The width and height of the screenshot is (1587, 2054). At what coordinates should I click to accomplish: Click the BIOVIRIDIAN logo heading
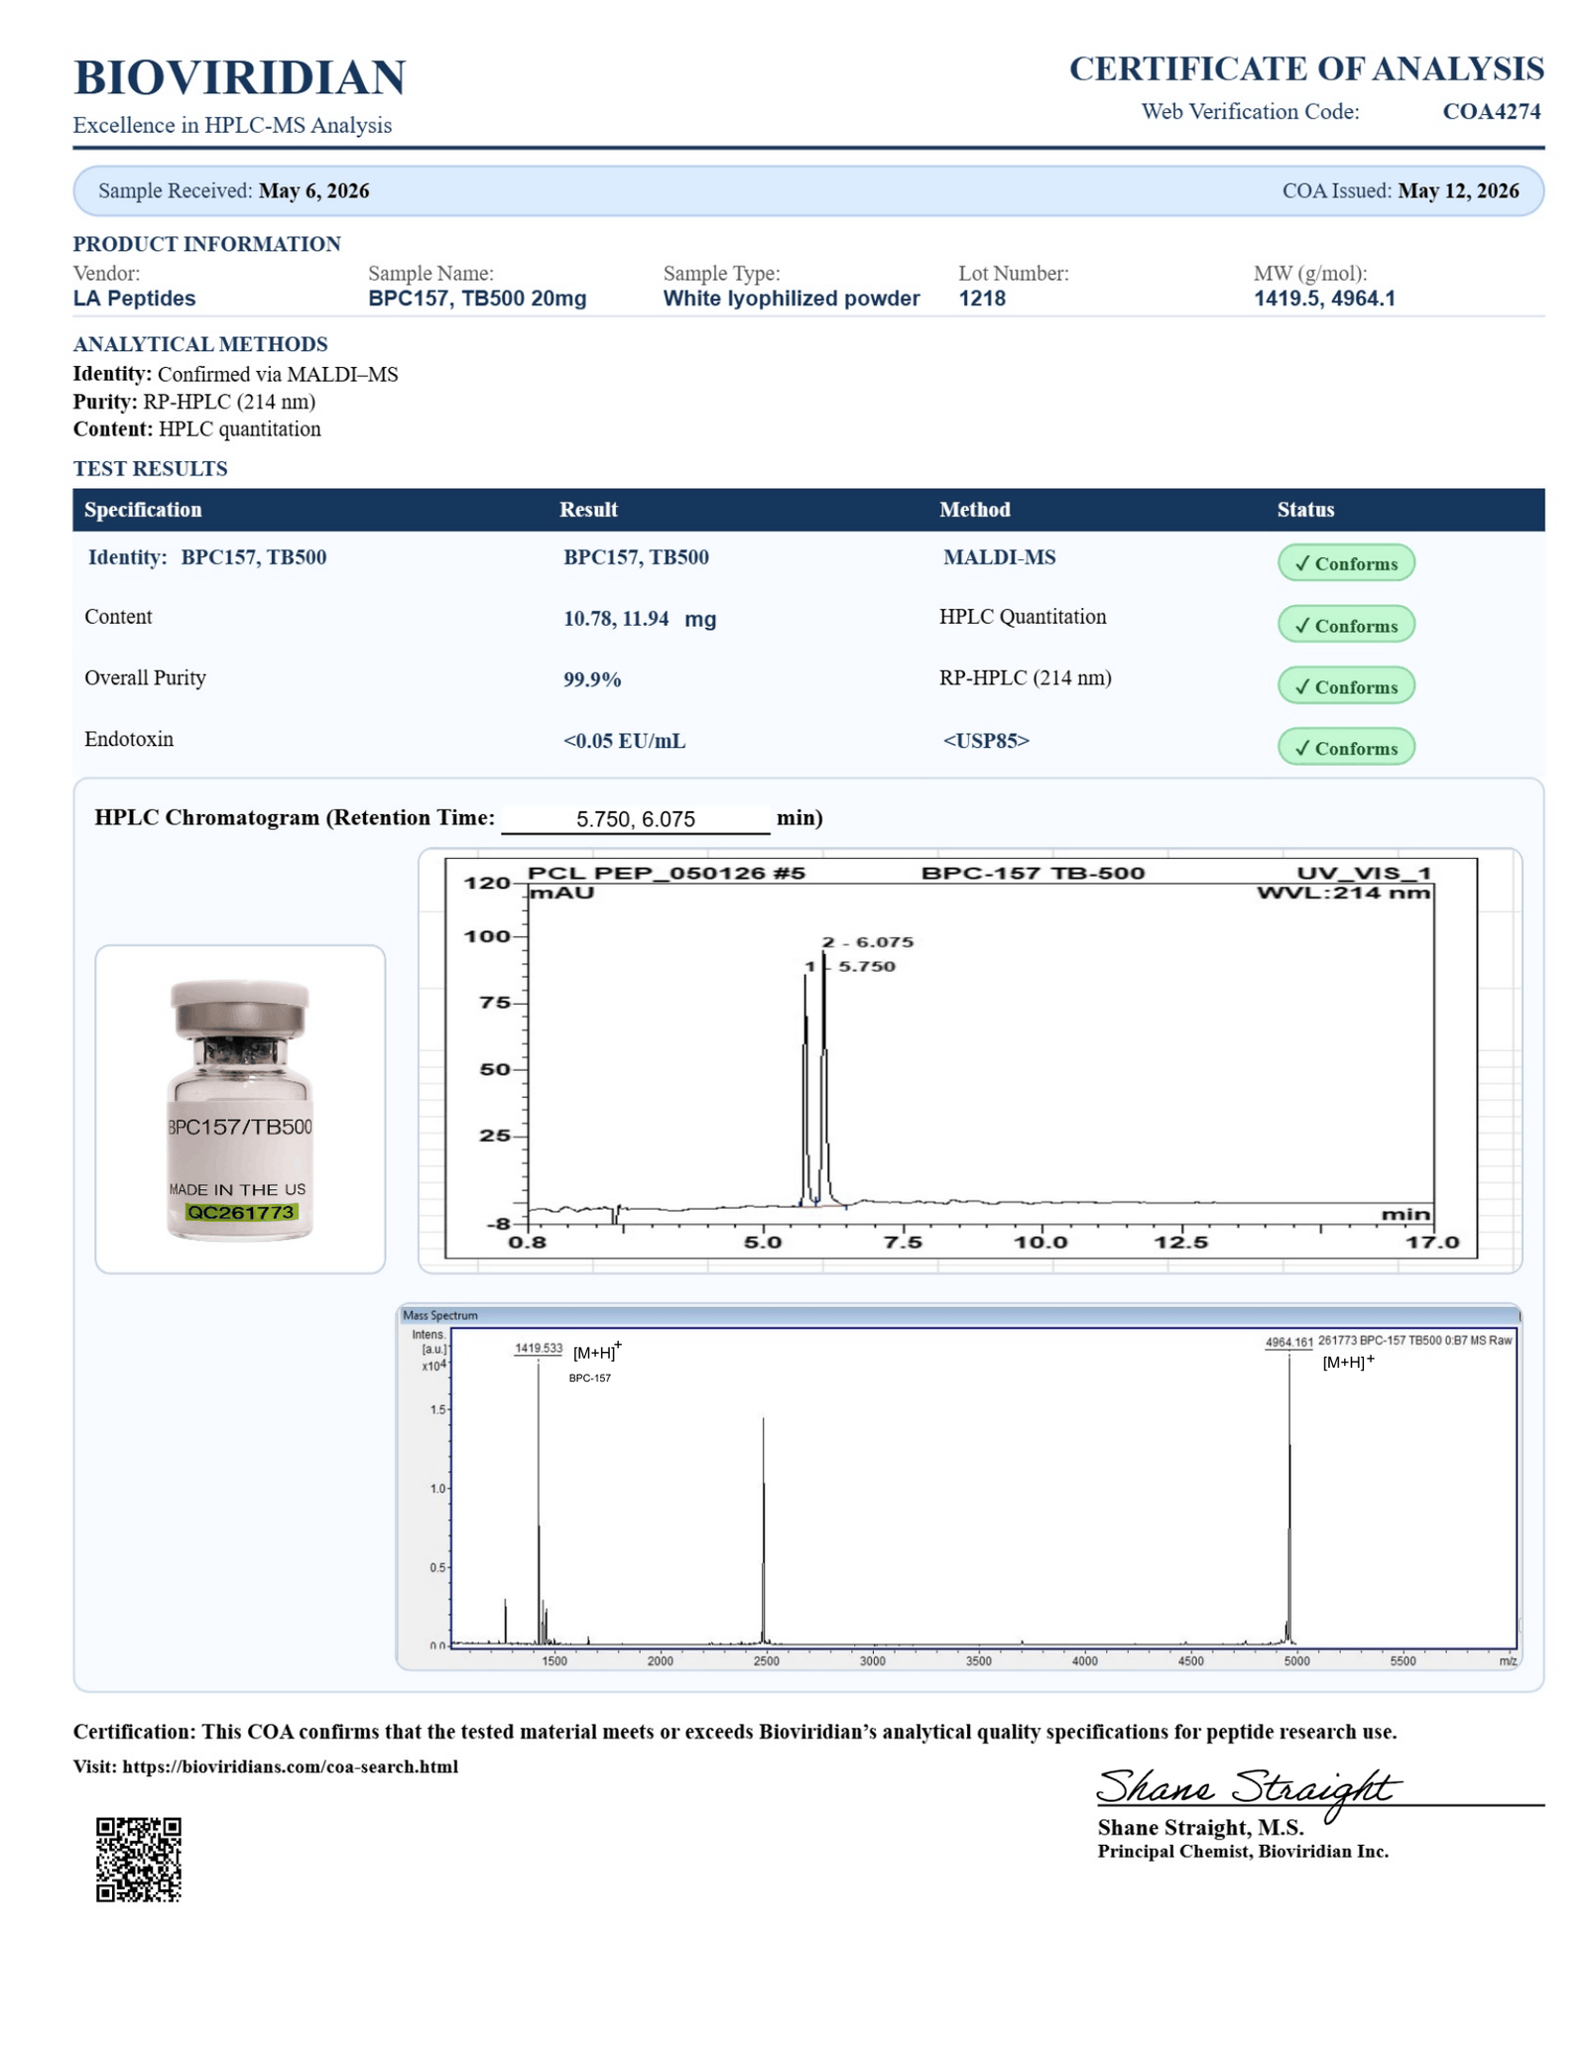pos(239,77)
